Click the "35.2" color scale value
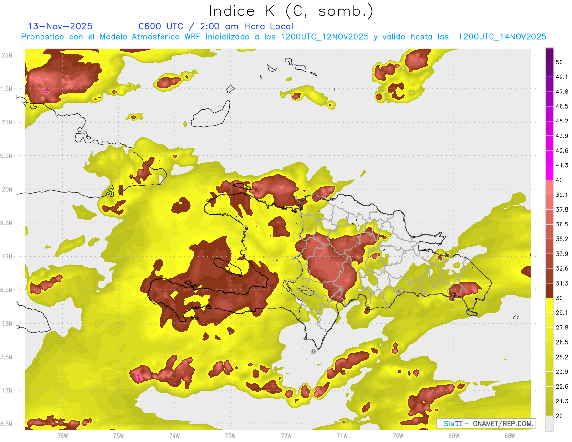The height and width of the screenshot is (442, 572). tap(562, 239)
